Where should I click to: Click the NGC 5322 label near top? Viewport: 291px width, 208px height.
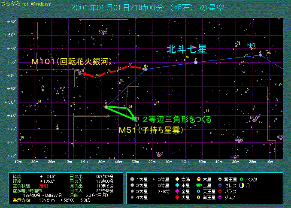(103, 32)
